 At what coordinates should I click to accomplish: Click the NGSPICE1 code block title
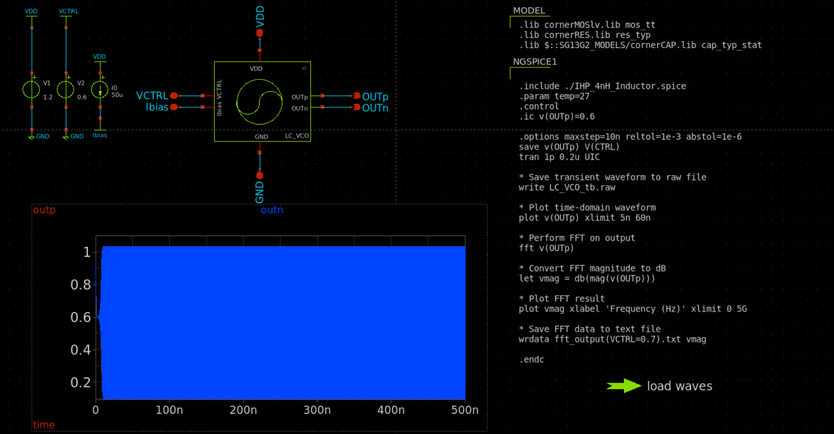tap(535, 62)
